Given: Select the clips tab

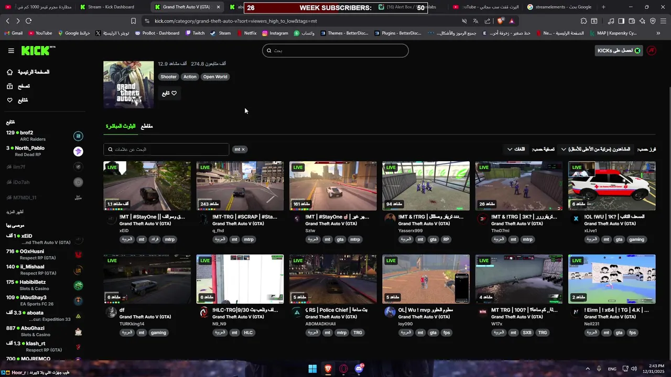Looking at the screenshot, I should (x=147, y=126).
